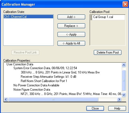Image resolution: width=129 pixels, height=113 pixels.
Task: Click the Add -> button
Action: coord(71,17)
